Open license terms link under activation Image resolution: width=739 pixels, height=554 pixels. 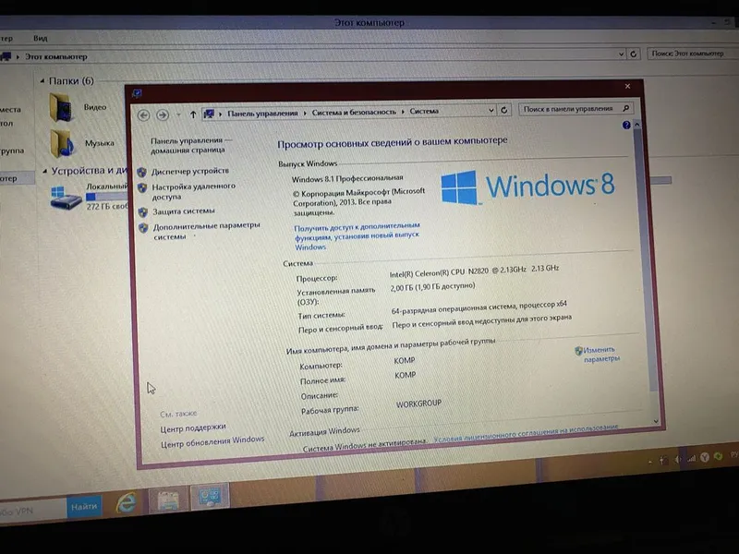[x=526, y=433]
